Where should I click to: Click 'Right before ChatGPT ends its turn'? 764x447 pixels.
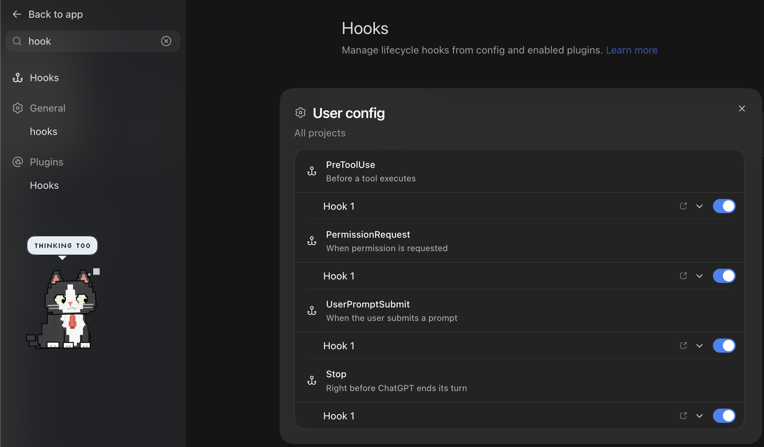tap(397, 388)
